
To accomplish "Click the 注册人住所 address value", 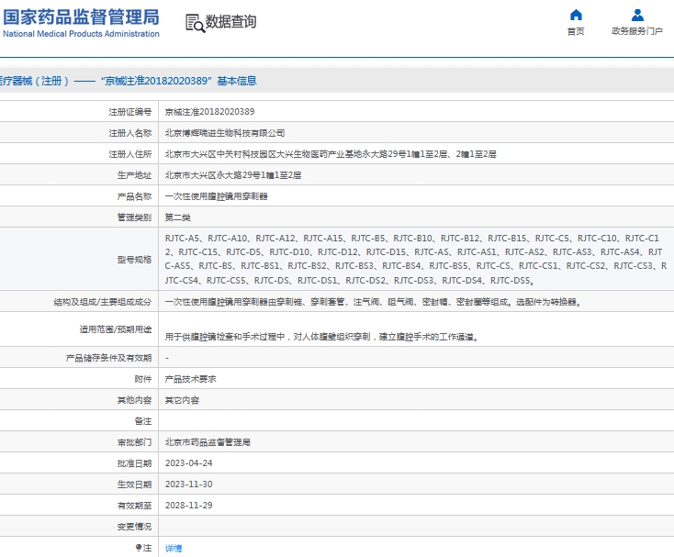I will pyautogui.click(x=331, y=154).
